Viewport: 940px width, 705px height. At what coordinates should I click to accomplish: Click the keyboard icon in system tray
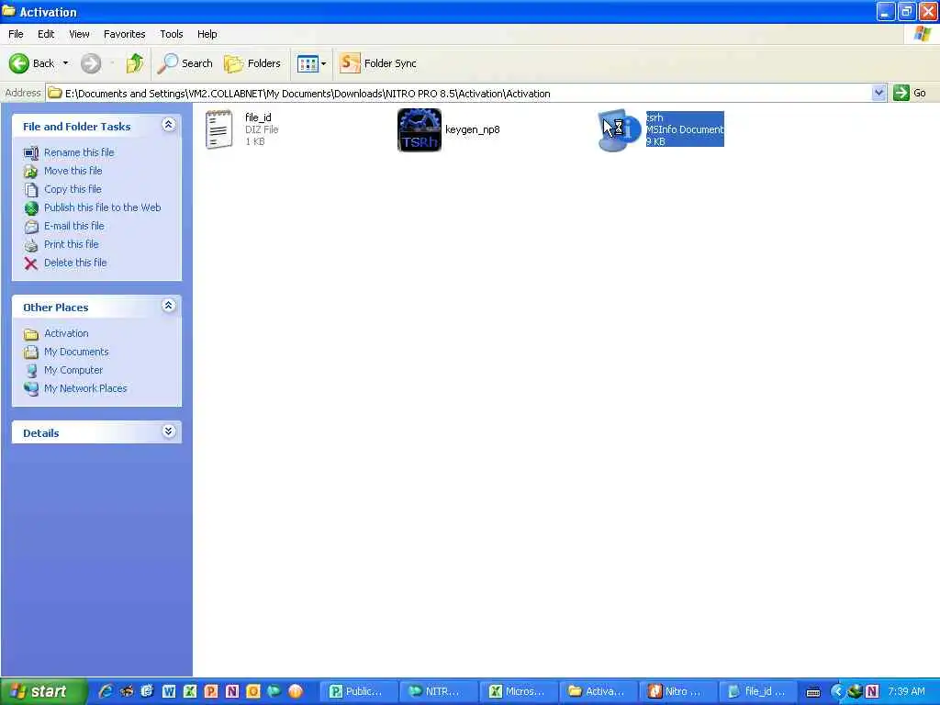click(x=813, y=692)
